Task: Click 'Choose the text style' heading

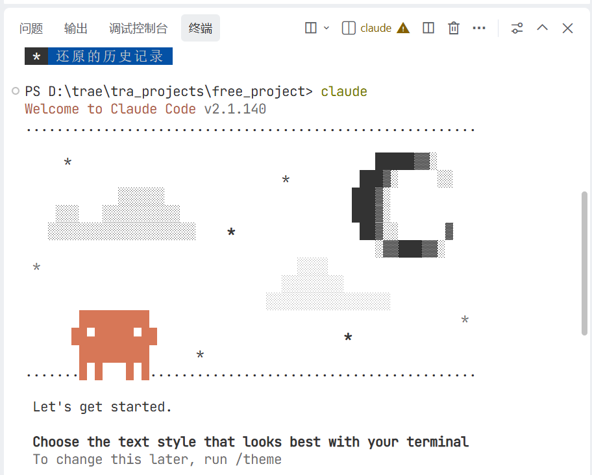Action: (x=251, y=442)
